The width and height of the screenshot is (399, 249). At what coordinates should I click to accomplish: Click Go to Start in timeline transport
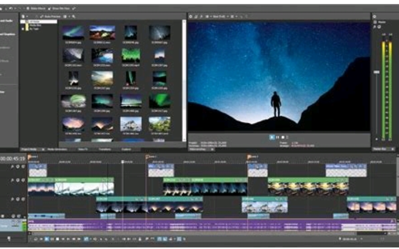point(63,239)
